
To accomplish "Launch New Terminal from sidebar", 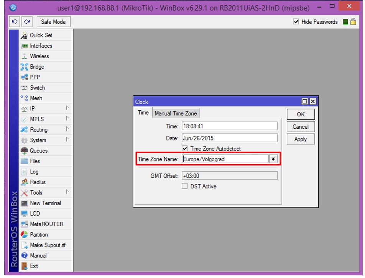I will click(45, 203).
